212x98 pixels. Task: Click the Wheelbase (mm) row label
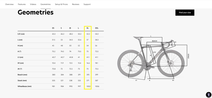click(24, 86)
